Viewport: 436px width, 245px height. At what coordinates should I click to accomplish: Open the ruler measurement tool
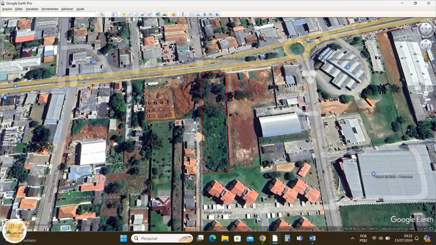click(x=183, y=14)
